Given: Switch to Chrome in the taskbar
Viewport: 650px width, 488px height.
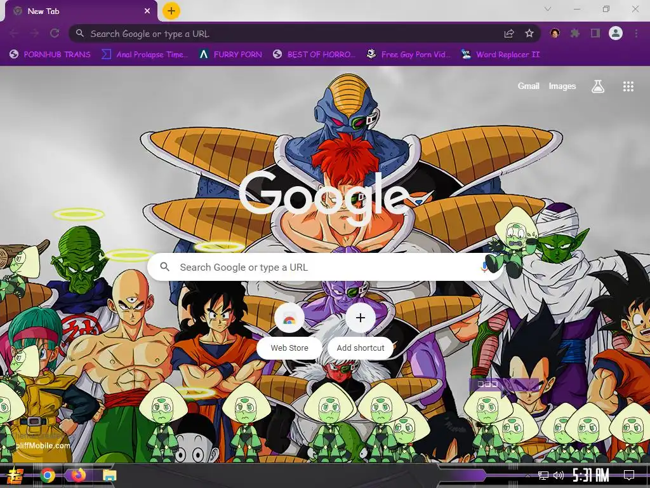Looking at the screenshot, I should point(47,475).
